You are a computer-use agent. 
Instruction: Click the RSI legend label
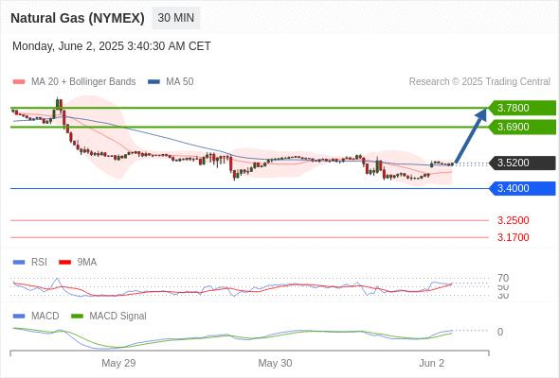pos(39,262)
